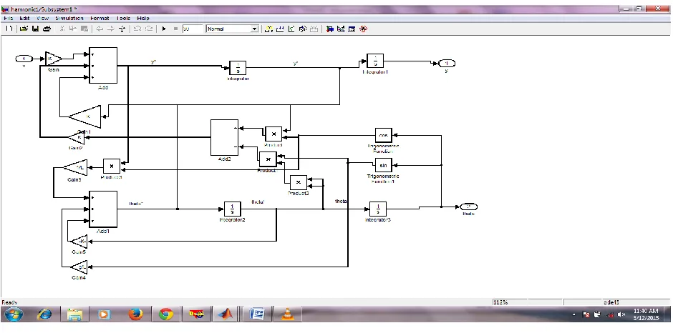Select the Gain5 block
The image size is (673, 333).
click(x=79, y=242)
